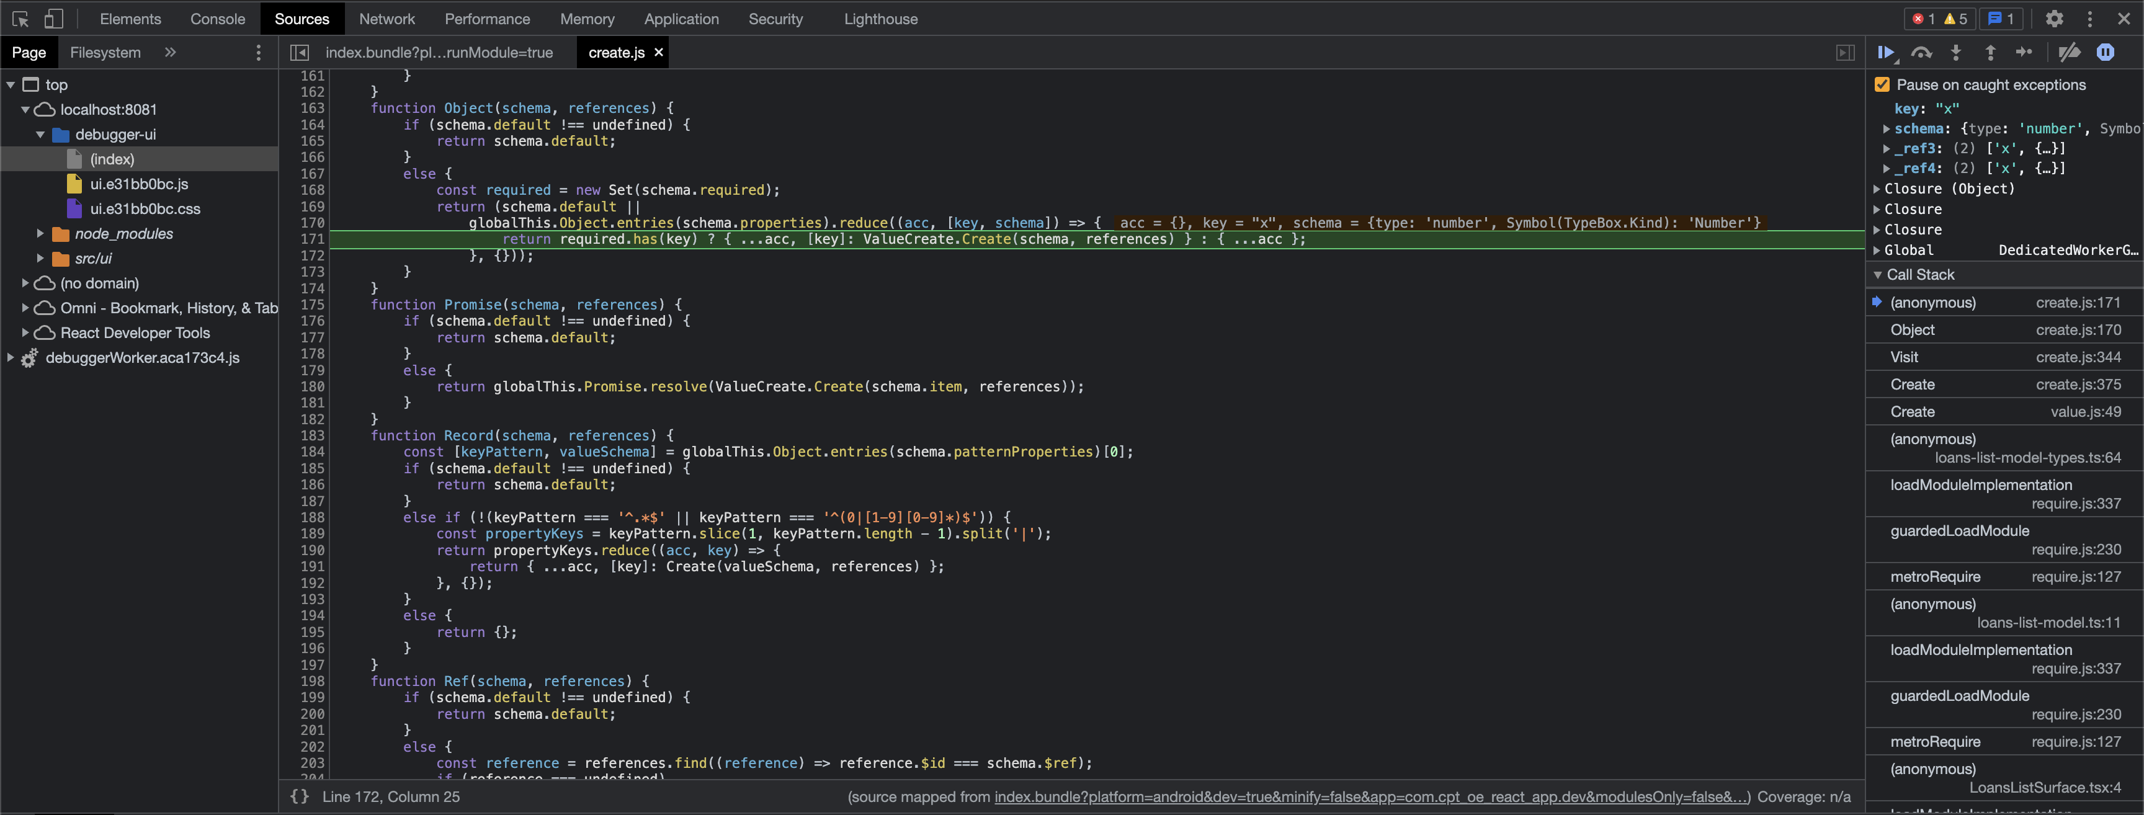Switch to the Network tab
Viewport: 2144px width, 815px height.
(387, 19)
